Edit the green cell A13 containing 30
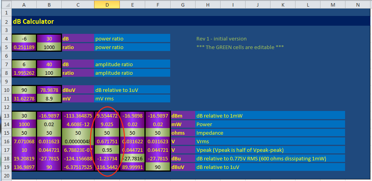372x181 pixels. click(24, 116)
